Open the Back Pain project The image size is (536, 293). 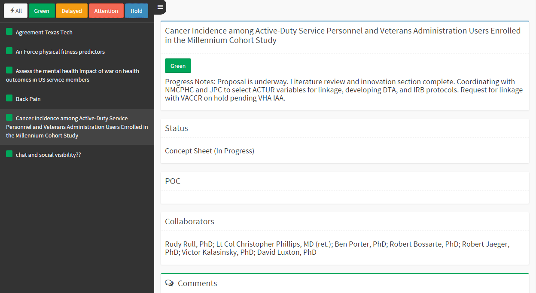point(28,99)
